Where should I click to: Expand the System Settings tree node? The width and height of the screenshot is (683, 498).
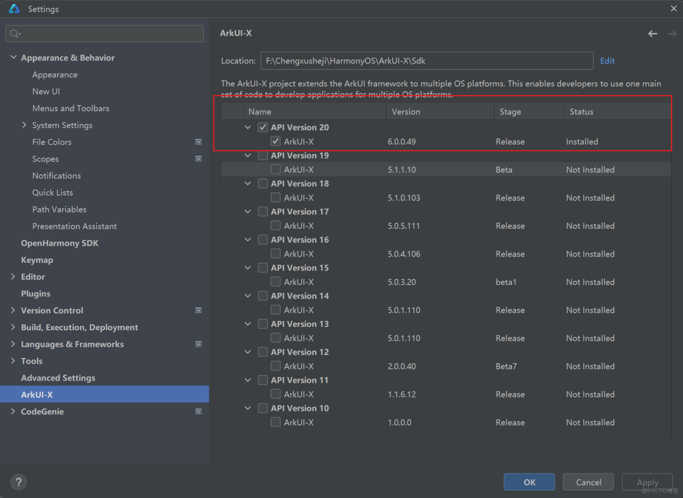coord(24,125)
